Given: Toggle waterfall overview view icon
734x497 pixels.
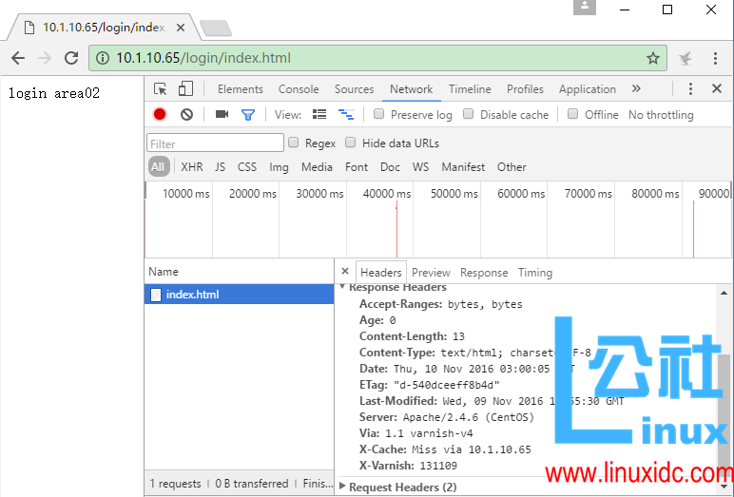Looking at the screenshot, I should pyautogui.click(x=346, y=114).
